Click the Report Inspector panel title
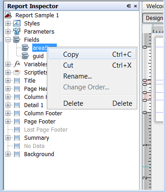Screen dimensions: 165x192 (x=33, y=6)
